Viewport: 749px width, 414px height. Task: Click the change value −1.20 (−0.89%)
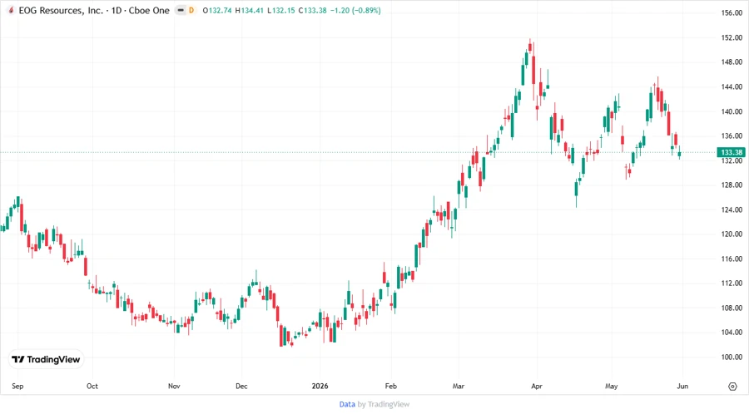(x=355, y=11)
